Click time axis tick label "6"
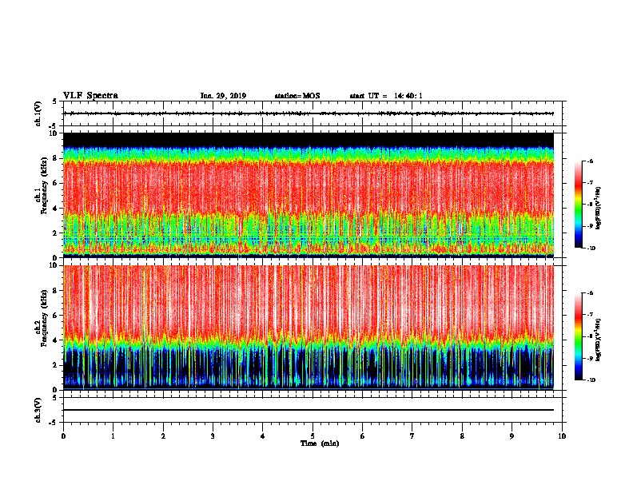Image resolution: width=633 pixels, height=489 pixels. coord(363,436)
